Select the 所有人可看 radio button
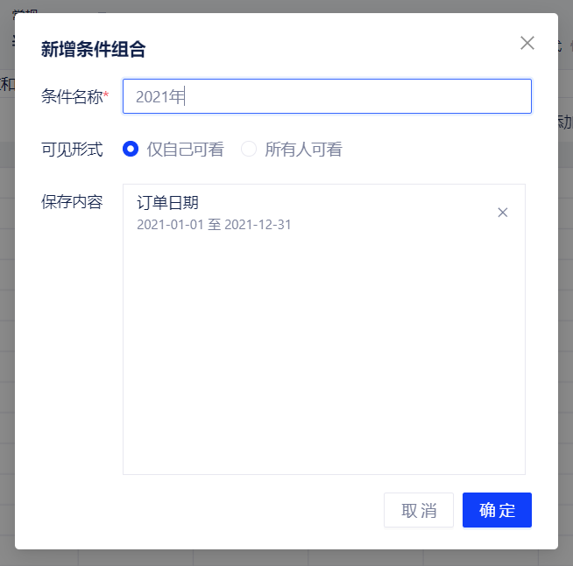 coord(249,149)
